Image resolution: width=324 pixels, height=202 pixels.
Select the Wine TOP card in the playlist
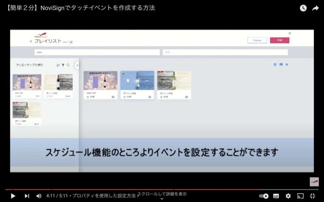[100, 85]
